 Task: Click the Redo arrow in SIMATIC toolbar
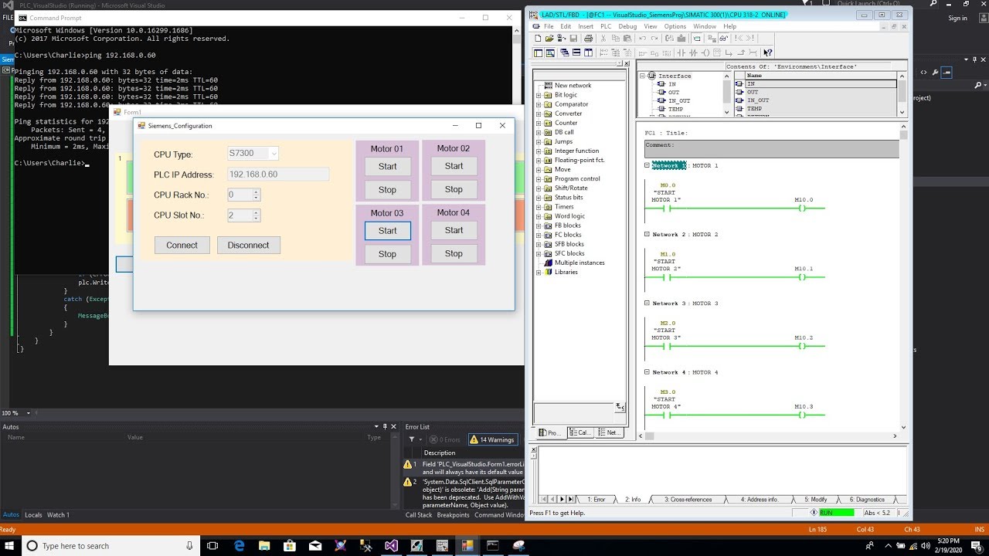(654, 39)
